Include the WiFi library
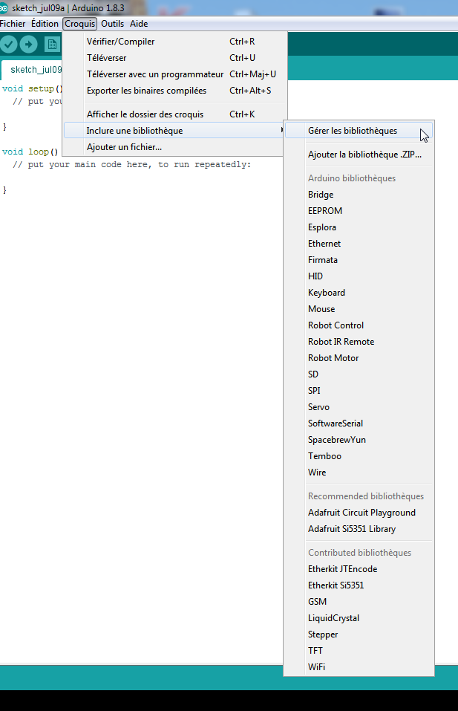Image resolution: width=458 pixels, height=711 pixels. click(359, 666)
